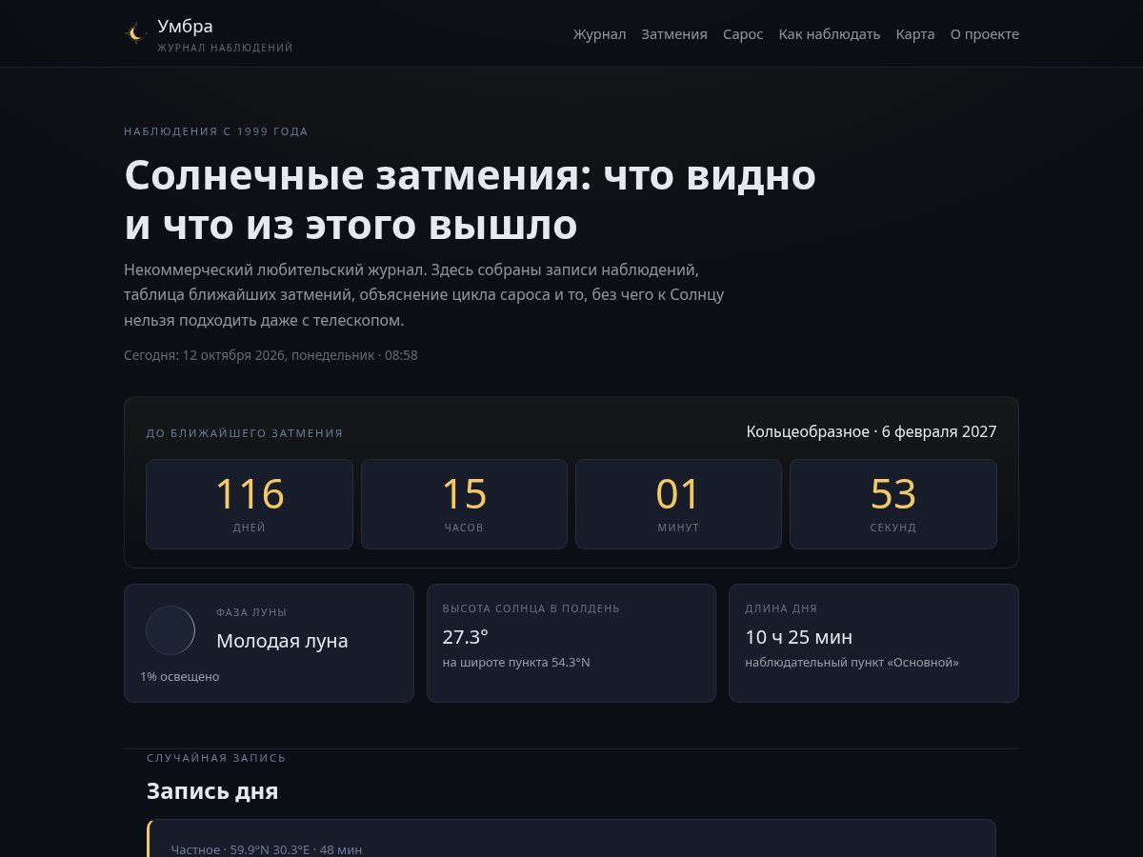Click 'на широте пункта 54.3°N' text
Image resolution: width=1143 pixels, height=857 pixels.
[516, 662]
